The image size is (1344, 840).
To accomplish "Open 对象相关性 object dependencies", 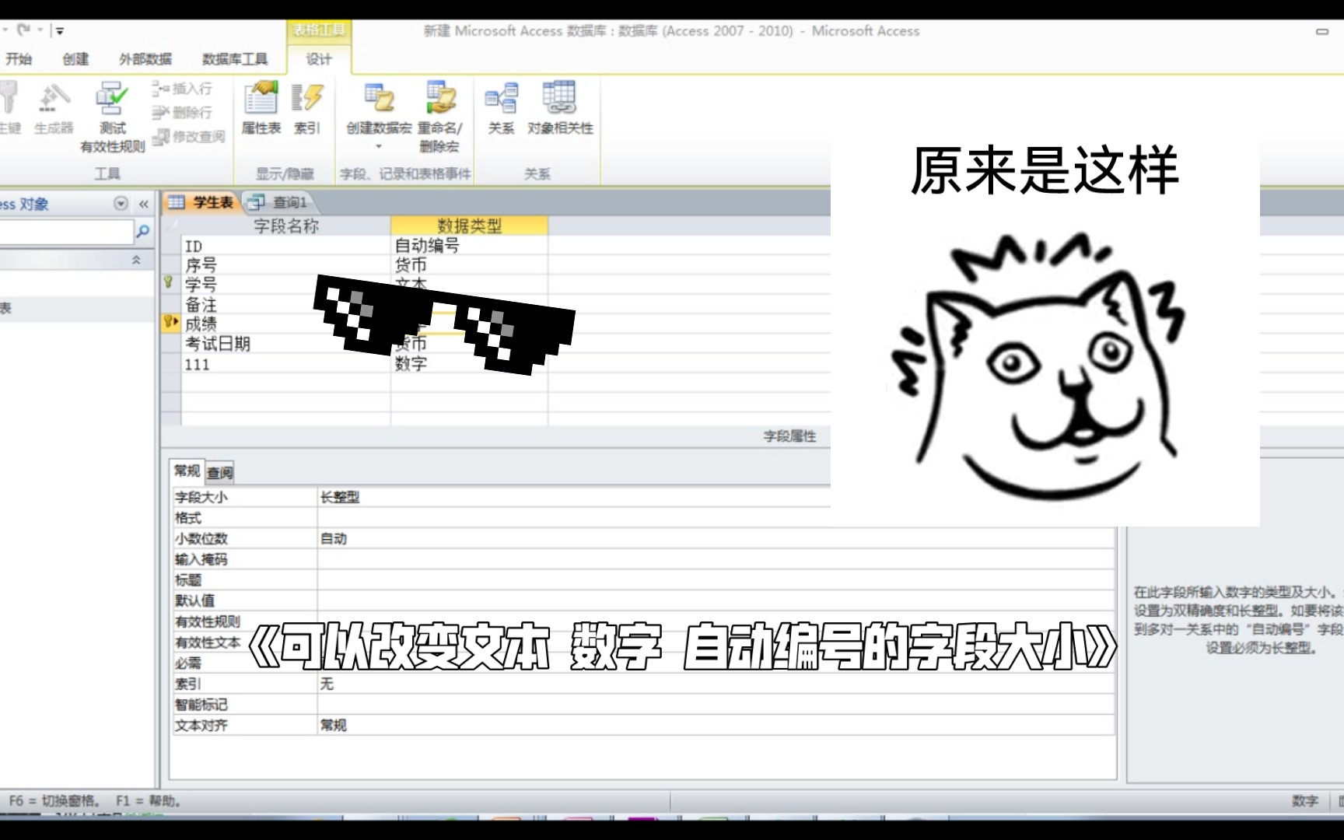I will [x=560, y=108].
